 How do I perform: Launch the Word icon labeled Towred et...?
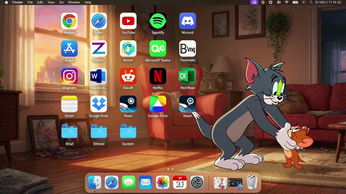(99, 76)
